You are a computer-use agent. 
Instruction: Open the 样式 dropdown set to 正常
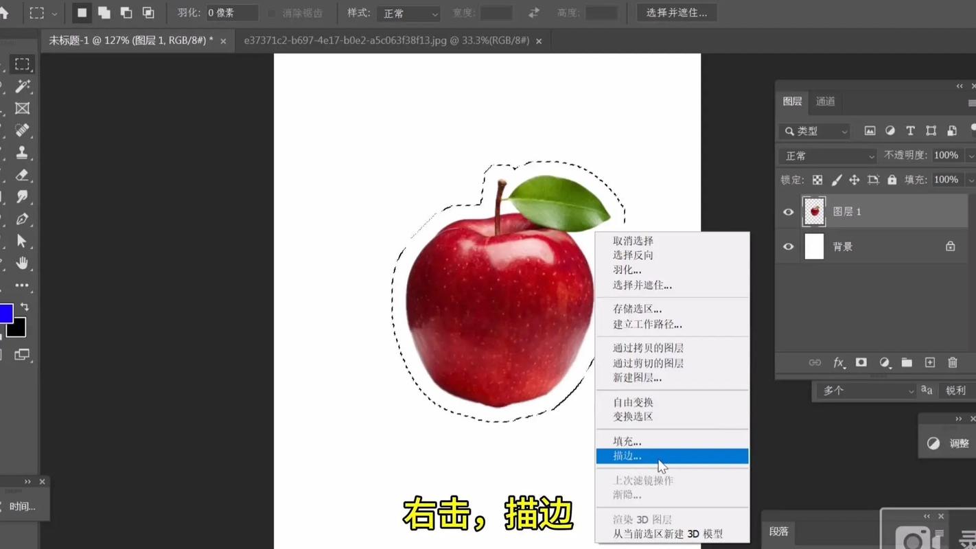tap(408, 14)
